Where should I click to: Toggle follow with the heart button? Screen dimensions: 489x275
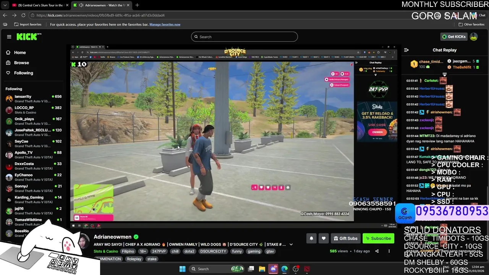pyautogui.click(x=324, y=238)
